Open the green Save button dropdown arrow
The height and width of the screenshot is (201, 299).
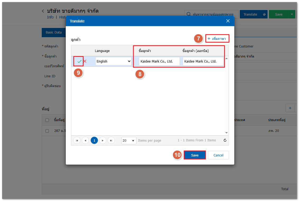tap(292, 15)
